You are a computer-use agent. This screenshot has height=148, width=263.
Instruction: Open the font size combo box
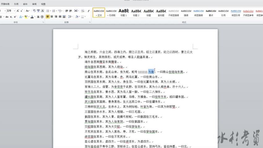click(11, 11)
